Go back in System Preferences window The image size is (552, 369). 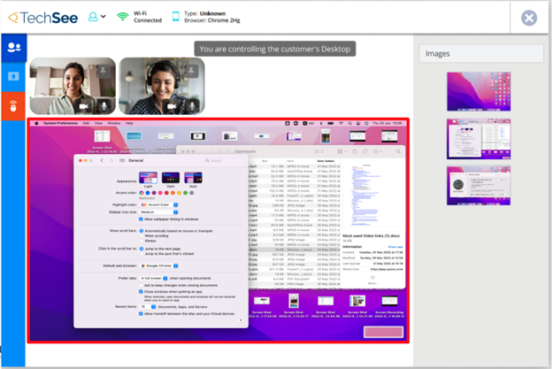[102, 160]
